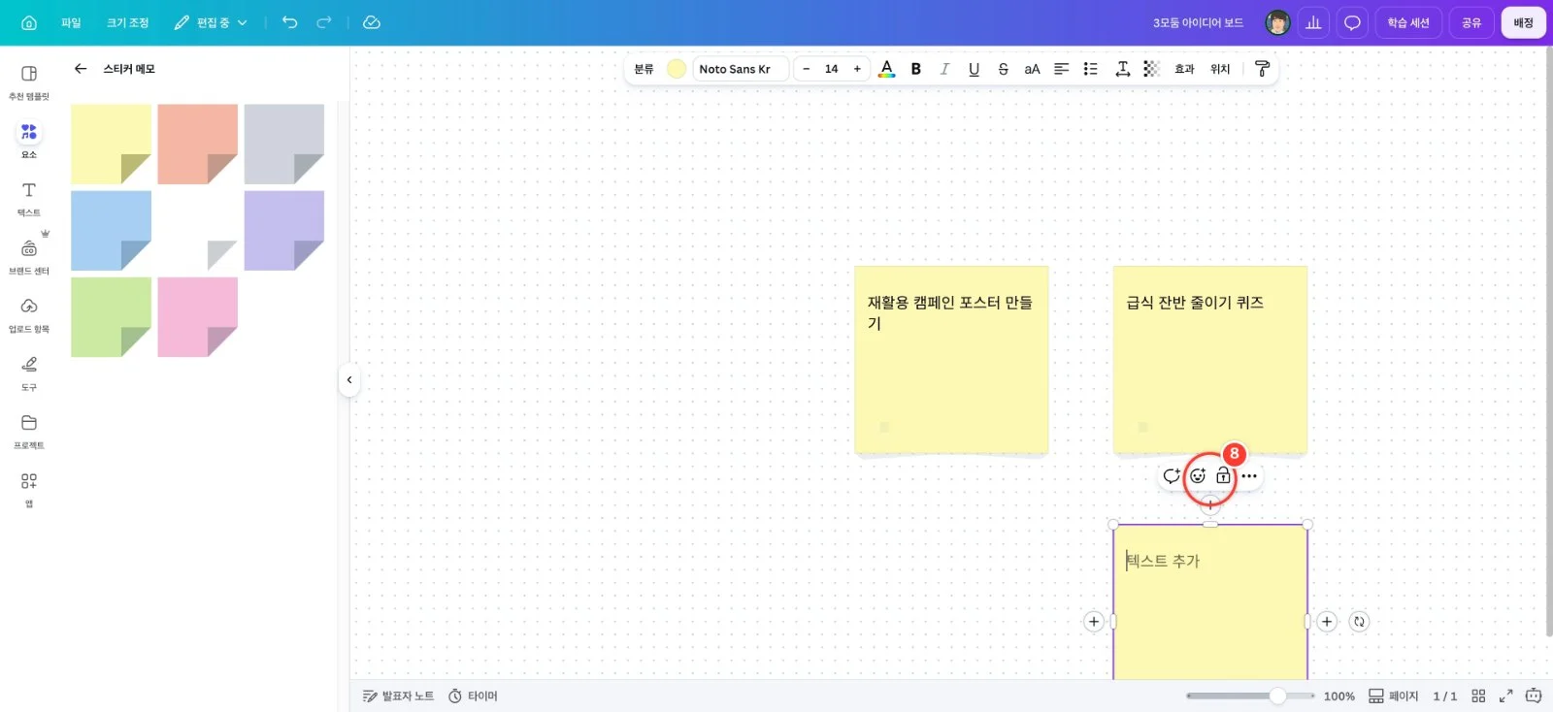Open 요소 (Elements) in the sidebar
The height and width of the screenshot is (712, 1553).
coord(29,141)
